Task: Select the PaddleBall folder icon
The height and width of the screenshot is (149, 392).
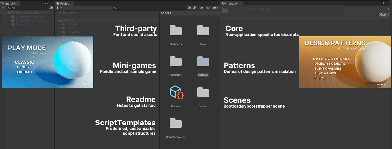Action: click(176, 61)
